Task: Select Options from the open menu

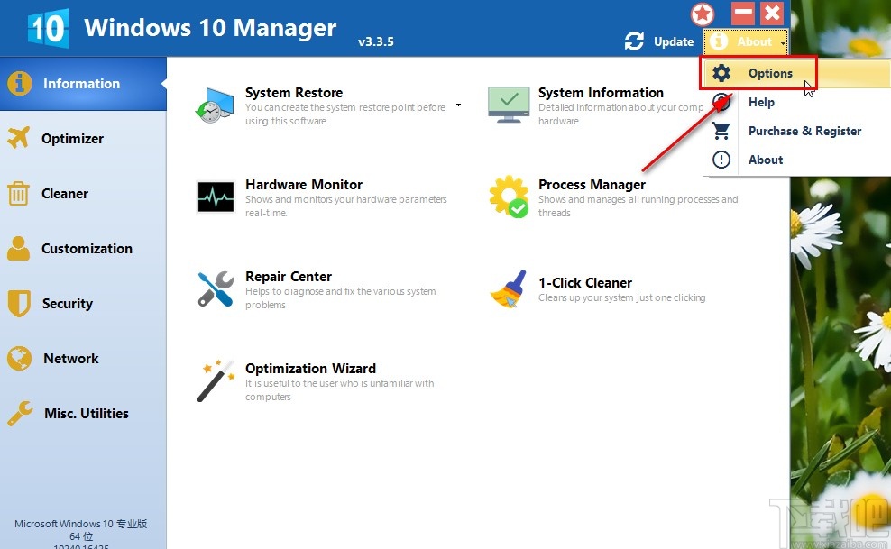Action: point(771,73)
